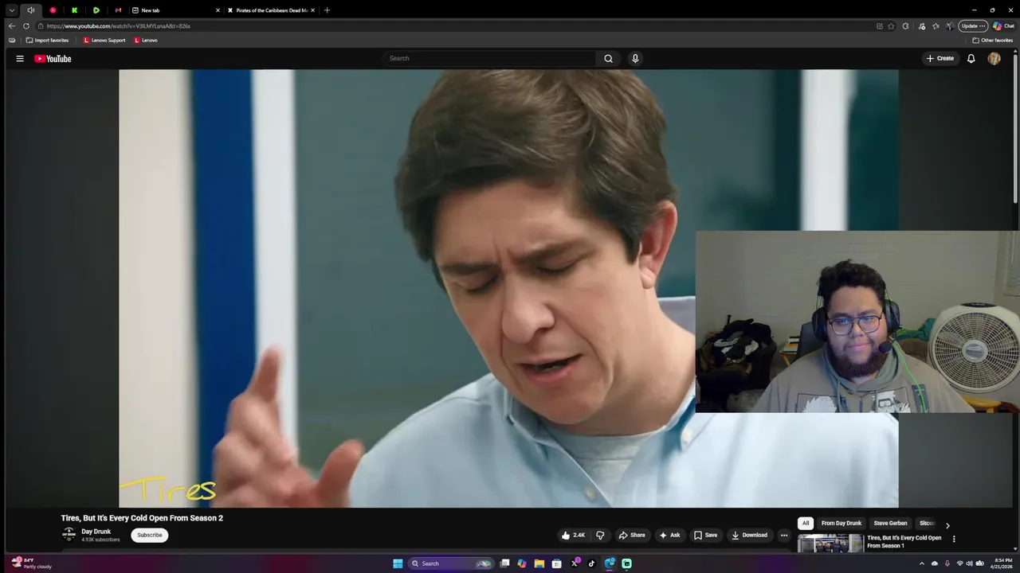Select the Steve Gerben chip
The height and width of the screenshot is (573, 1020).
[x=890, y=523]
